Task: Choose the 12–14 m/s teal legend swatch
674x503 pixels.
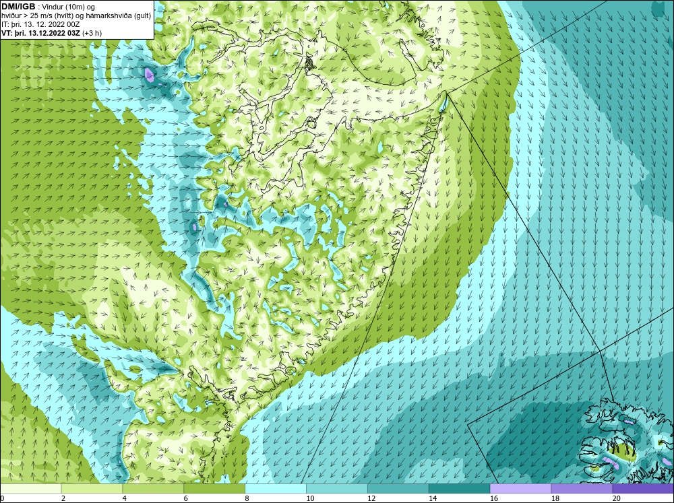Action: coord(398,488)
